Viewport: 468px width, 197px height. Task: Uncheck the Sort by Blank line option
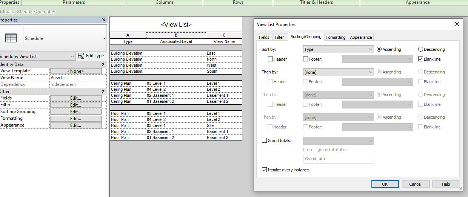tap(420, 59)
